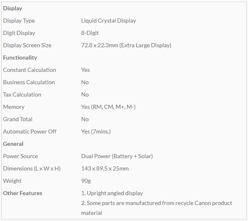This screenshot has width=248, height=221.
Task: Click the Tax Calculation label
Action: coord(22,94)
